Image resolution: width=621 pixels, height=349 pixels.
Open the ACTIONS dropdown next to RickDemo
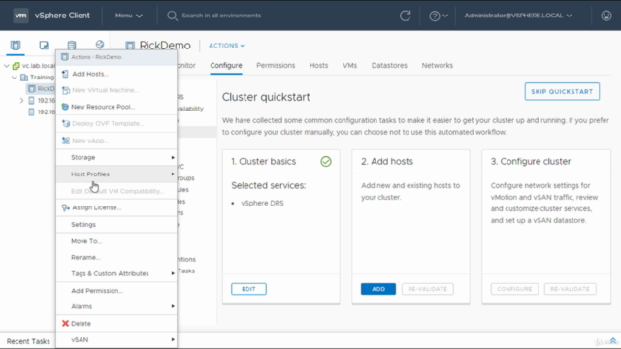[226, 46]
